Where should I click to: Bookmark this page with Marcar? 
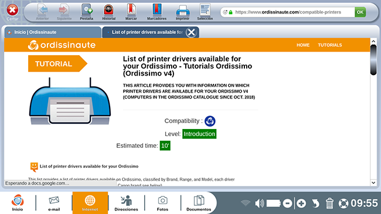[131, 12]
